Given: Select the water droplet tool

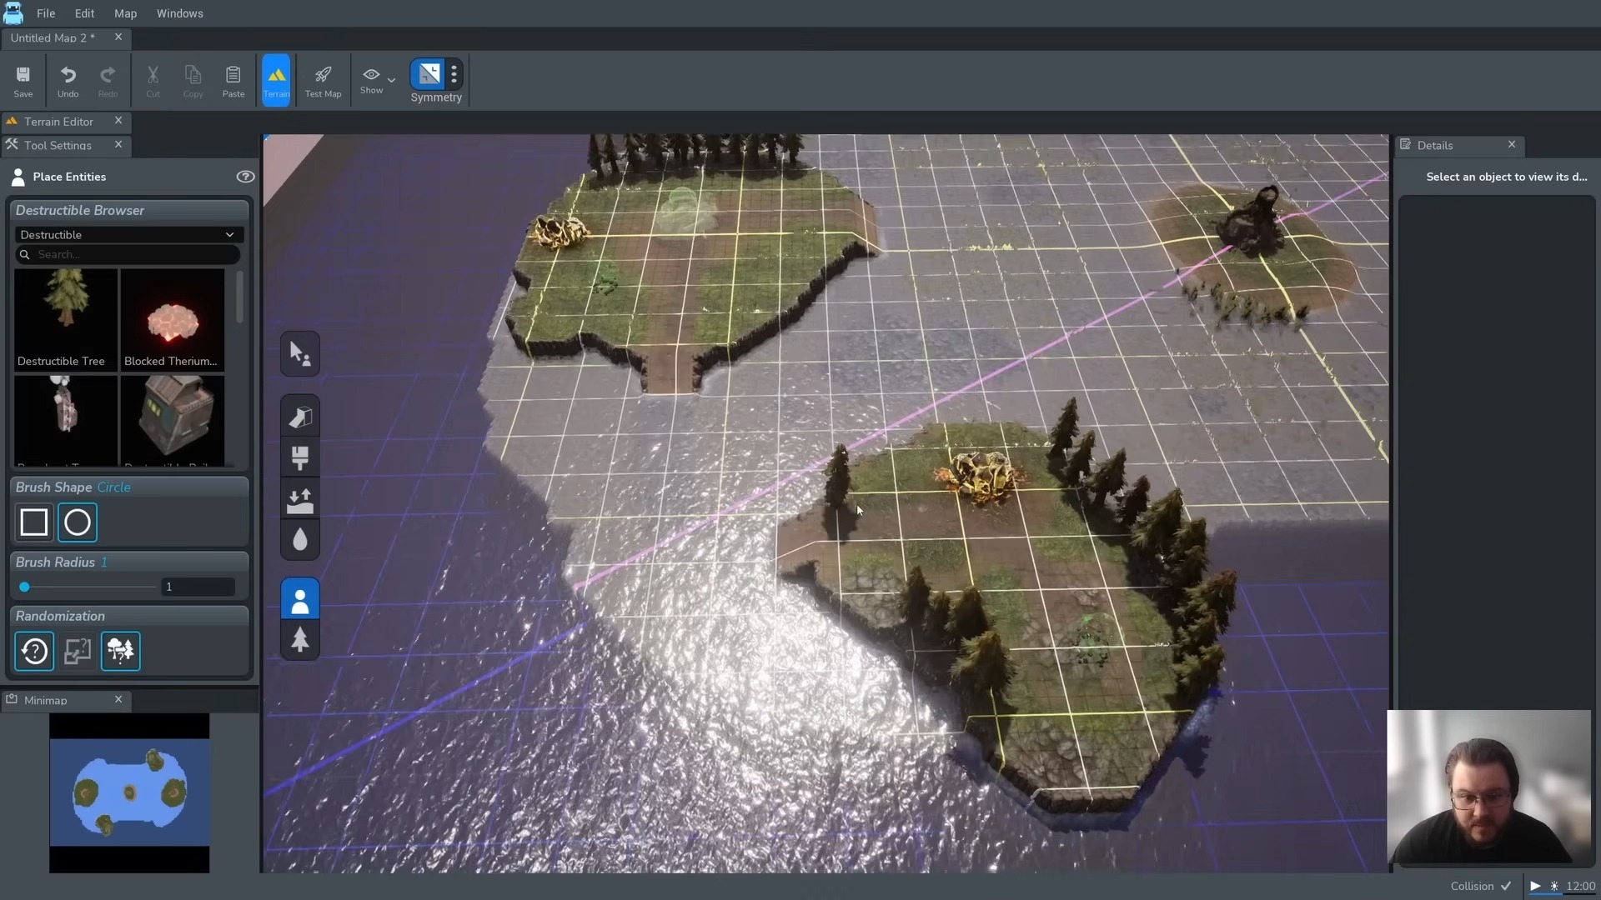Looking at the screenshot, I should tap(300, 540).
